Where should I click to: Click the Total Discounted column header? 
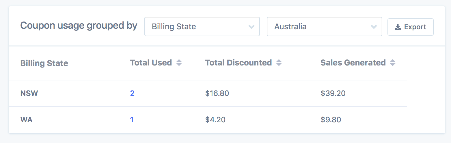pos(238,63)
